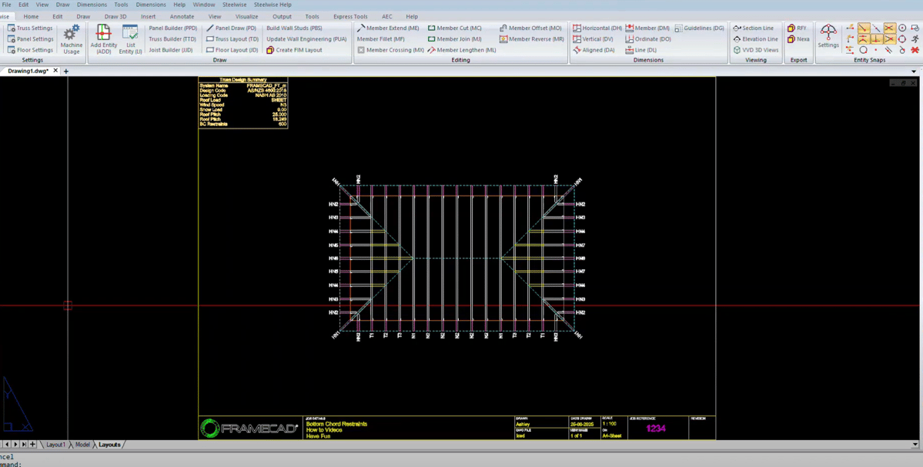
Task: Toggle the highlighted intersection snap button
Action: coord(889,28)
